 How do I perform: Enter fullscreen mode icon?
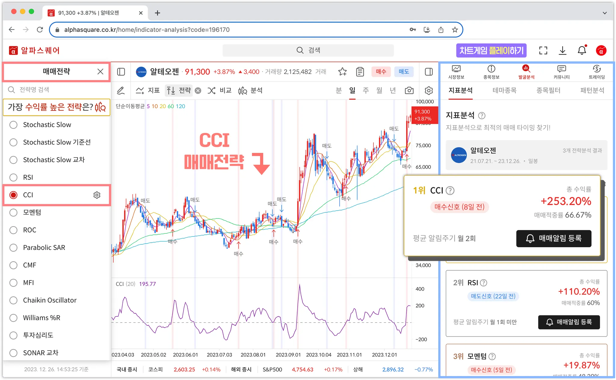coord(543,50)
